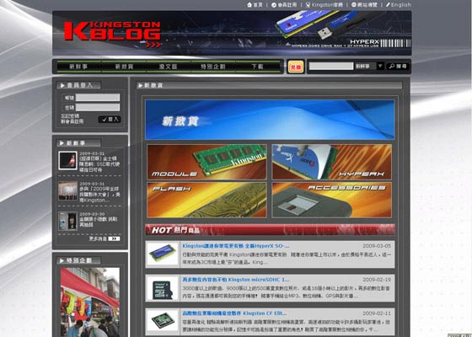Open the Kingston HyperX SO- article title
The height and width of the screenshot is (337, 472).
(x=236, y=246)
